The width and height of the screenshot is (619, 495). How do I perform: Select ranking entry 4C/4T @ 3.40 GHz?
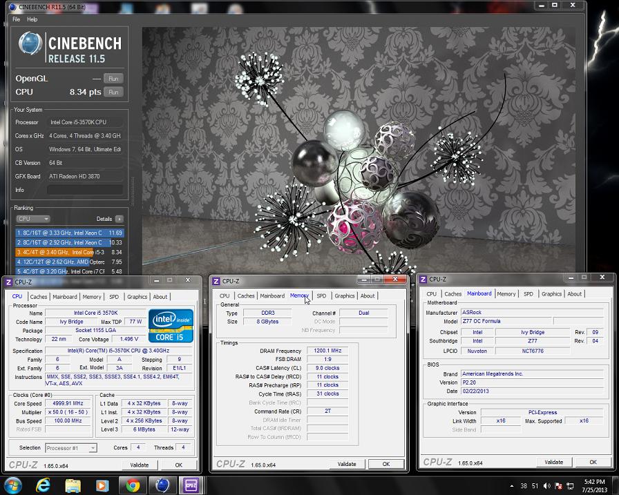click(70, 252)
